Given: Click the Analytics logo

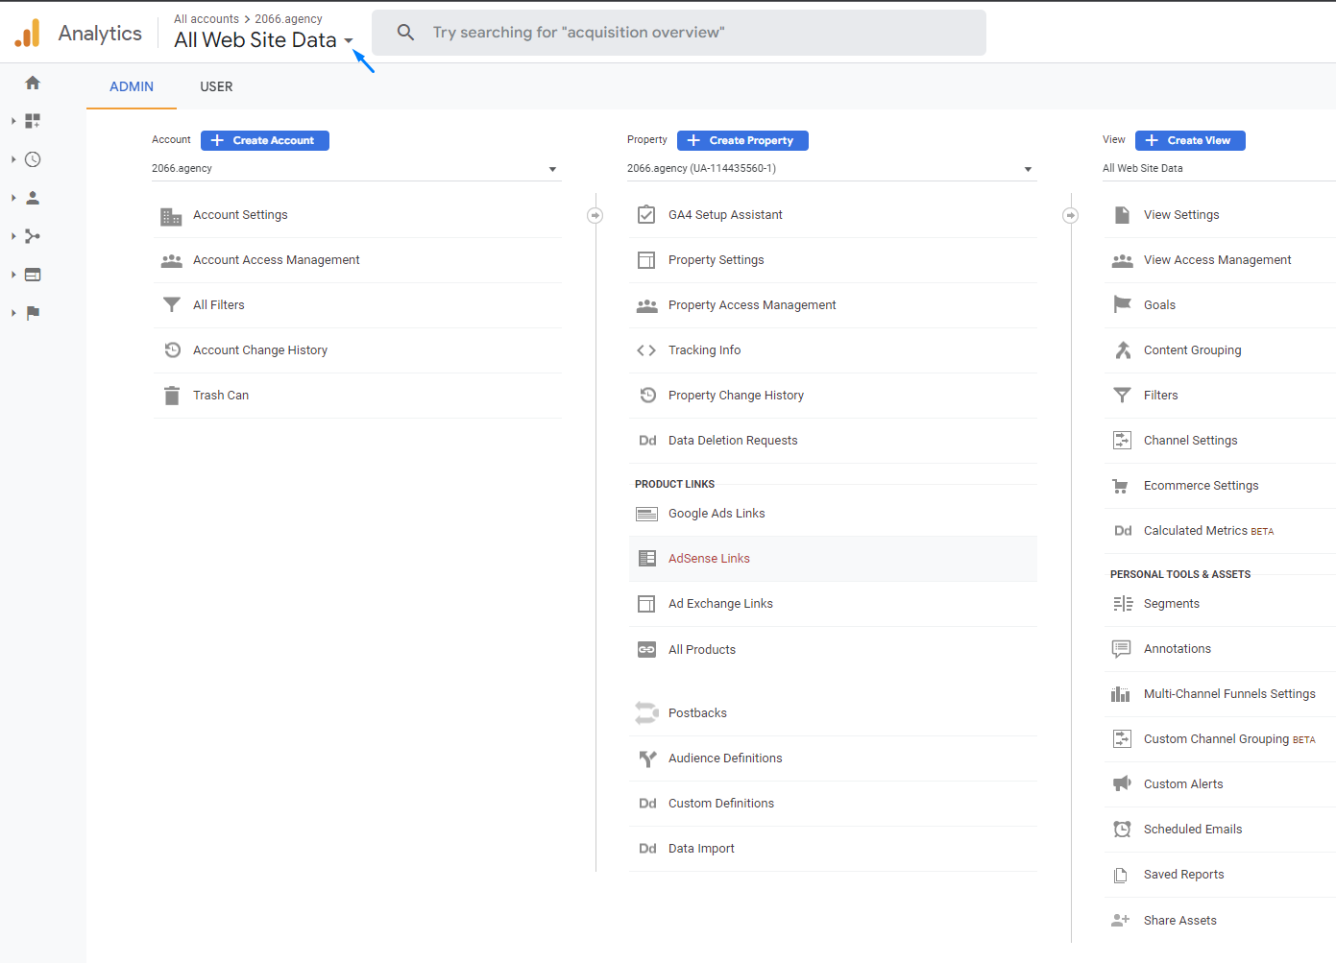Looking at the screenshot, I should pyautogui.click(x=28, y=33).
